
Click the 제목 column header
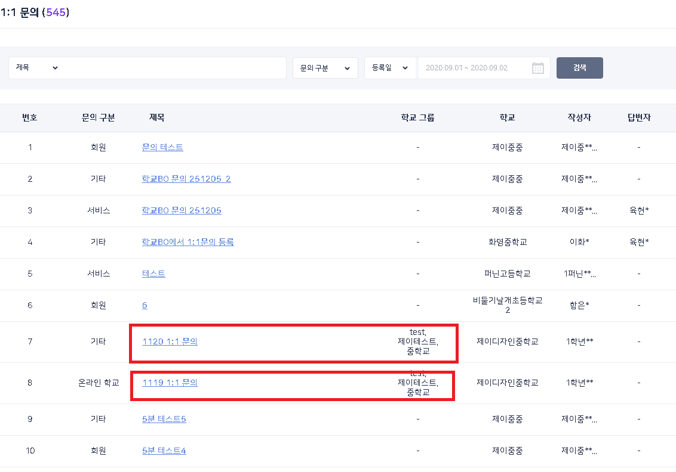[156, 117]
